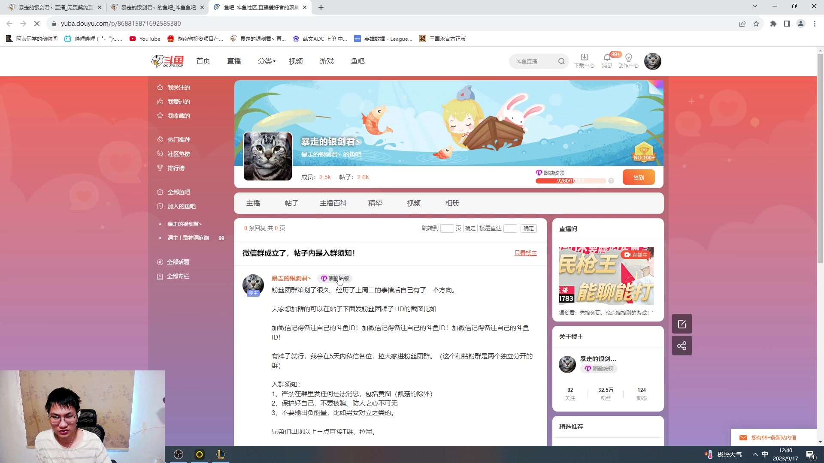
Task: Select 游戏 in the top navigation
Action: pos(327,61)
